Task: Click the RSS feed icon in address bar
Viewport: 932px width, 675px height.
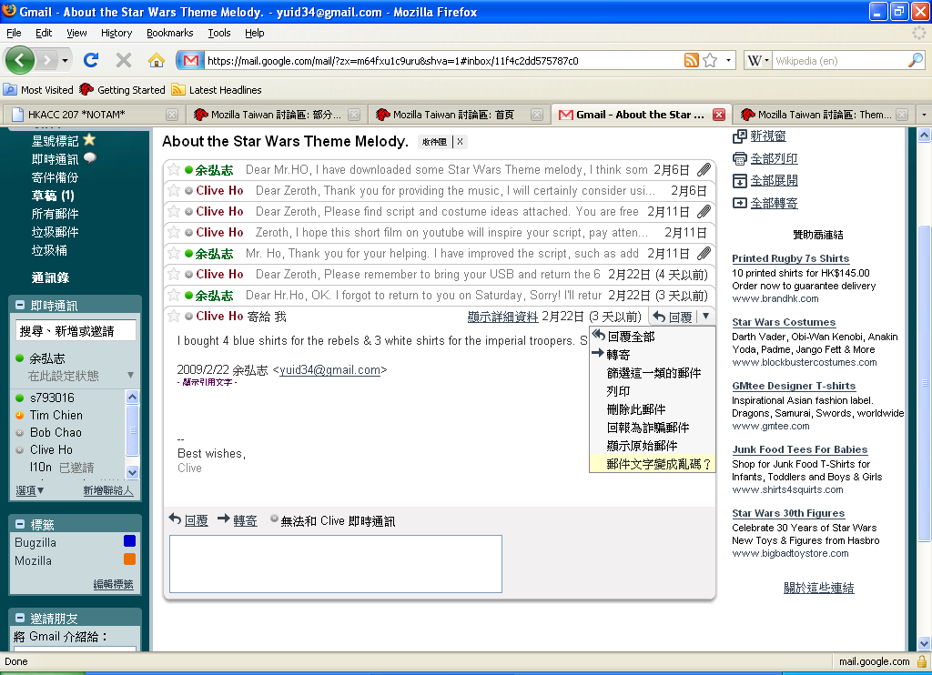Action: click(x=692, y=60)
